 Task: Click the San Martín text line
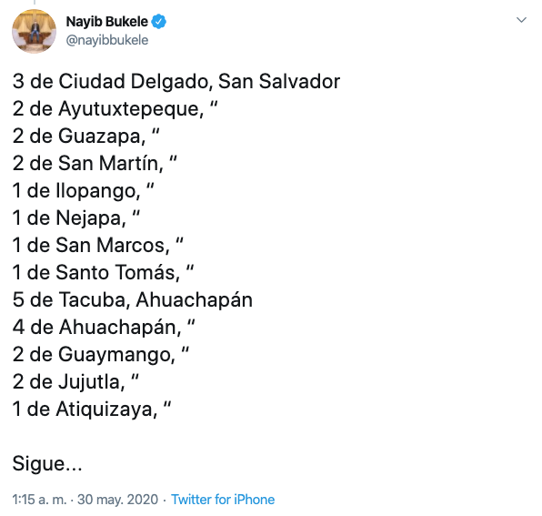[x=95, y=163]
